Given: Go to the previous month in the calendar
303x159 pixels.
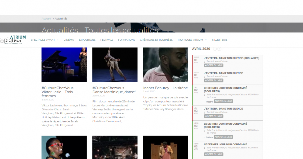Looking at the screenshot, I should tap(215, 49).
